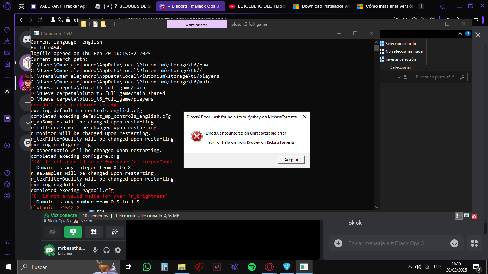Open Explorer quick access toolbar dropdown arrow

point(110,24)
